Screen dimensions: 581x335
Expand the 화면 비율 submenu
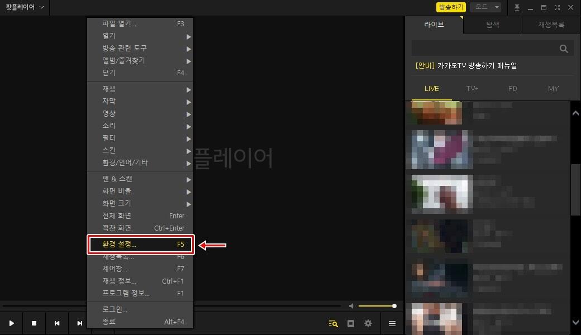click(x=140, y=191)
